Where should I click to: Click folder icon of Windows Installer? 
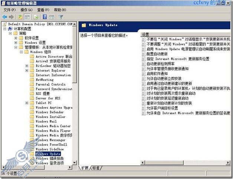(x=32, y=117)
